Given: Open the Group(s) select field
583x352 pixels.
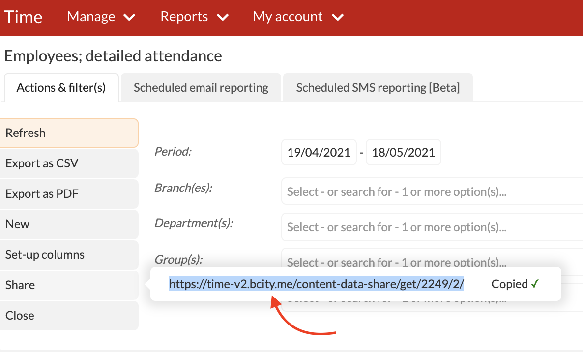Looking at the screenshot, I should pyautogui.click(x=432, y=258).
